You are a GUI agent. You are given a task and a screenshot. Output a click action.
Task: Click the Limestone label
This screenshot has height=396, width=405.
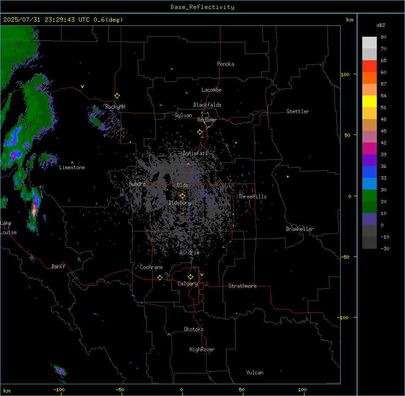(72, 167)
